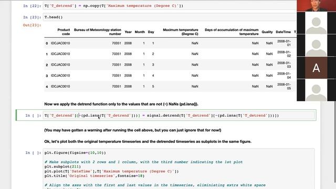
Task: Select the second gray avatar participant tile
Action: 316,45
